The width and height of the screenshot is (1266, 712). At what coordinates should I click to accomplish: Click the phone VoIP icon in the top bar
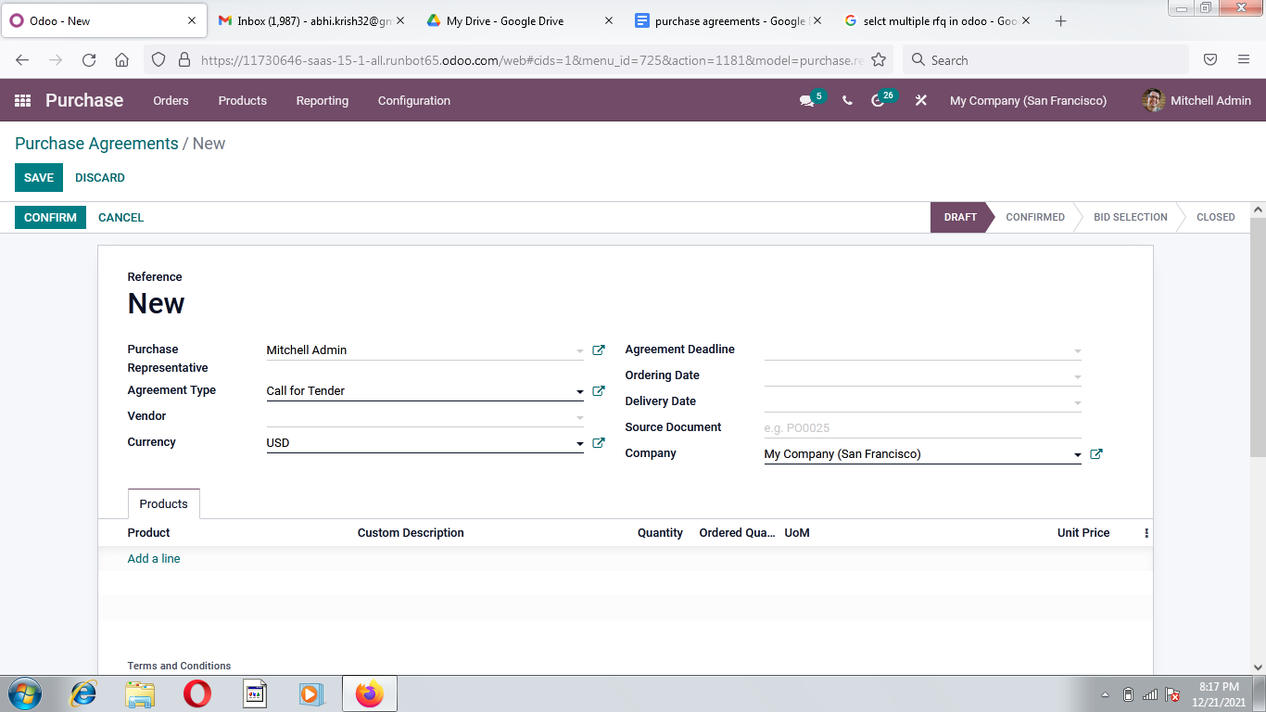click(847, 100)
